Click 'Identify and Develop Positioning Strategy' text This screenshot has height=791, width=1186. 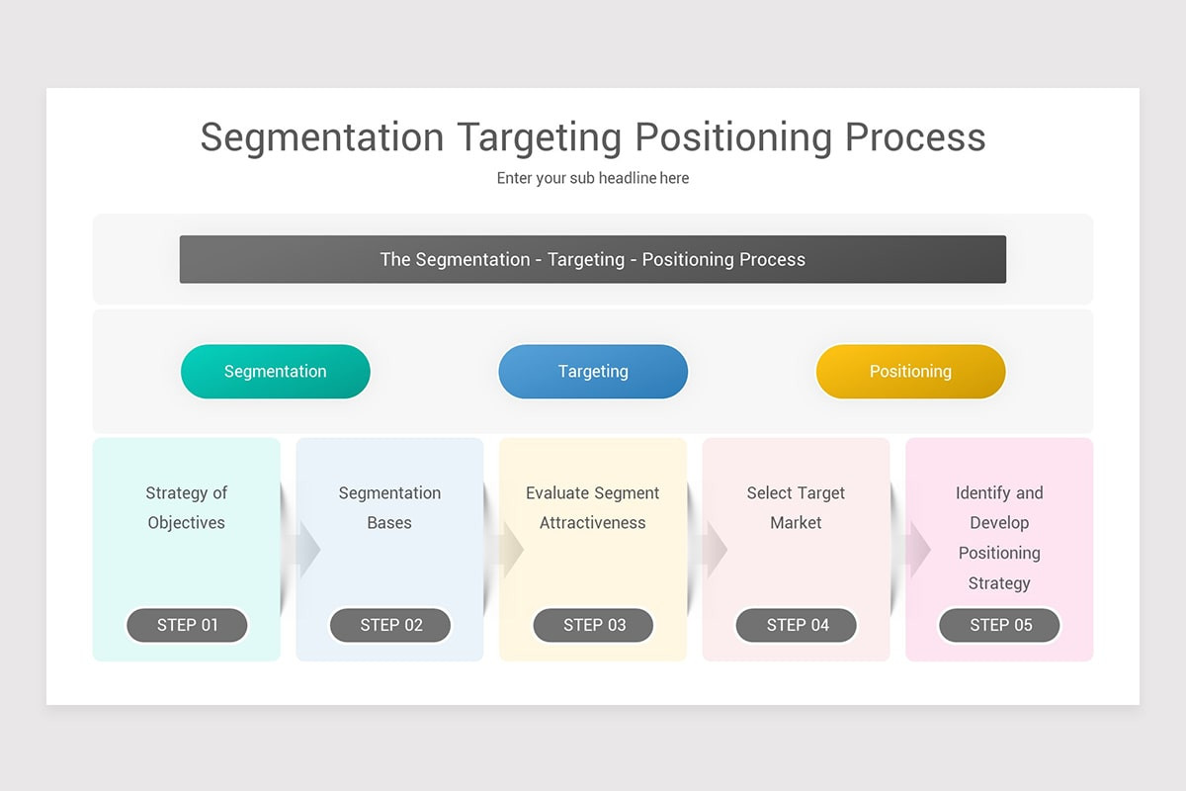[x=999, y=538]
